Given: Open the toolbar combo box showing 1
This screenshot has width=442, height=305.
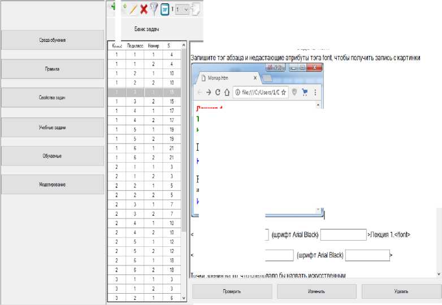Looking at the screenshot, I should point(182,10).
